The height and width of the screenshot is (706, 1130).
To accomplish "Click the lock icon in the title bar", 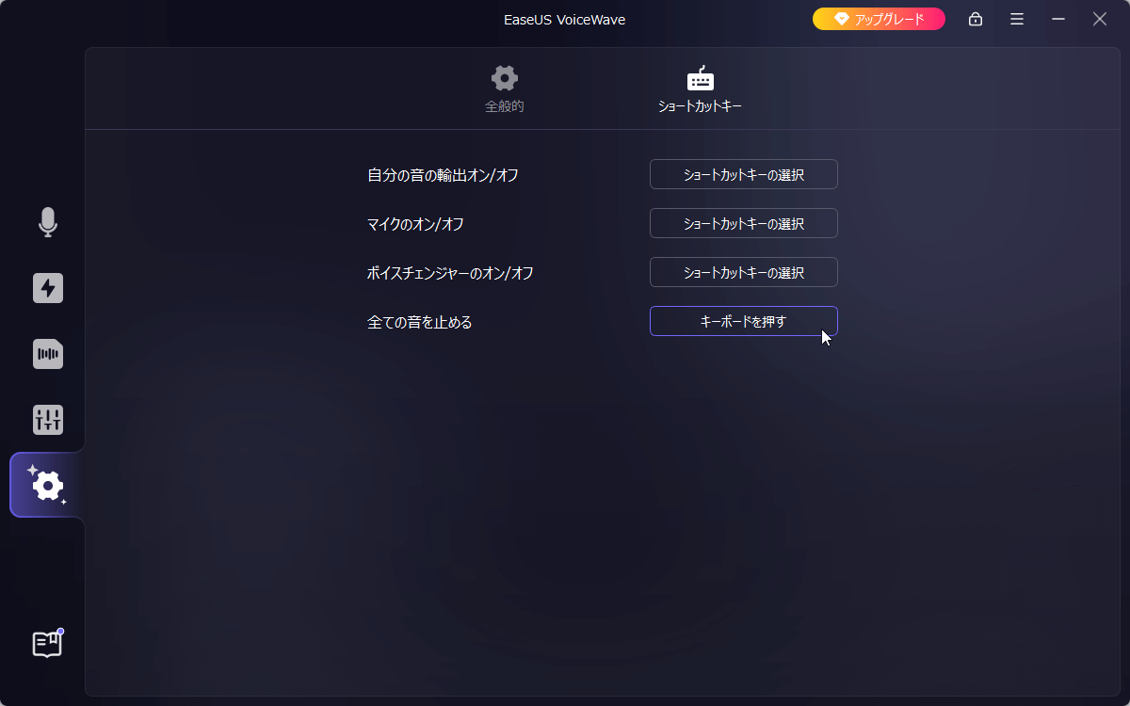I will pos(976,19).
